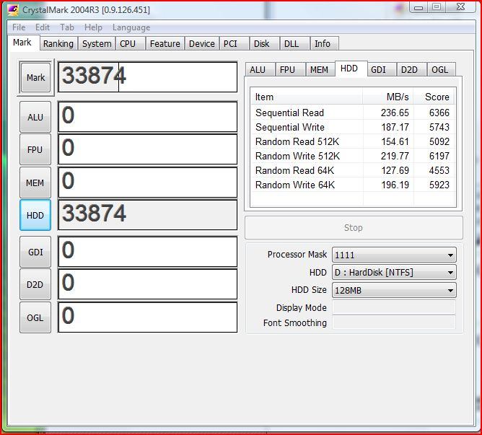Screen dimensions: 482x435
Task: Open the File menu
Action: (19, 27)
